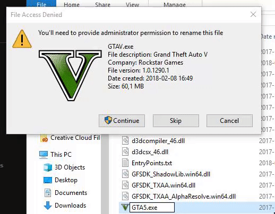Open the Manage ribbon tab

[x=175, y=4]
